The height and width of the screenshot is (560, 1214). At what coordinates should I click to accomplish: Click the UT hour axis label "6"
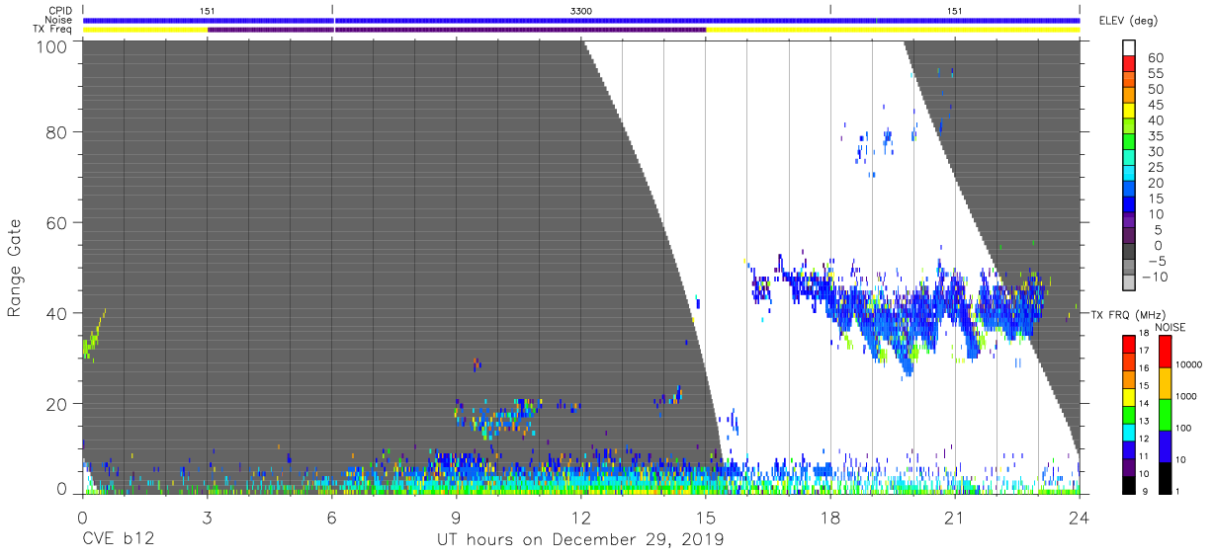pos(331,517)
